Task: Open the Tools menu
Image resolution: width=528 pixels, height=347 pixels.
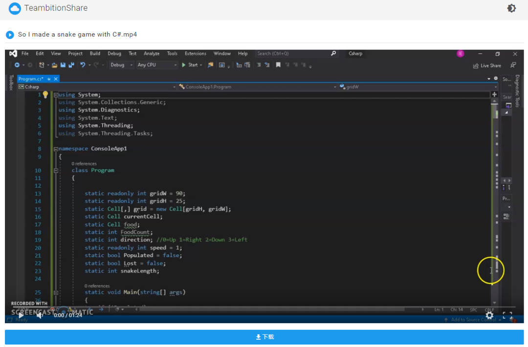Action: (x=172, y=53)
